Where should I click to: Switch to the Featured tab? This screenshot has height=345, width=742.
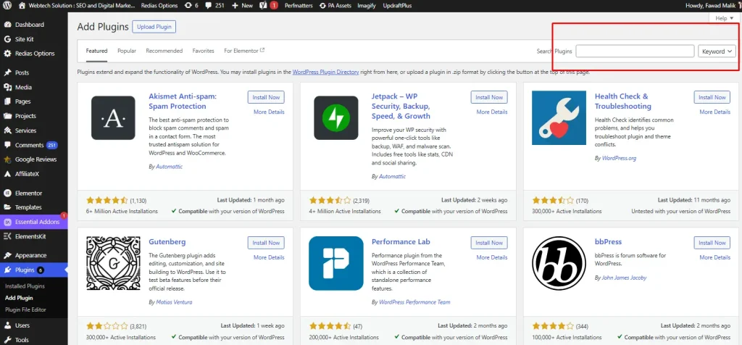coord(96,51)
